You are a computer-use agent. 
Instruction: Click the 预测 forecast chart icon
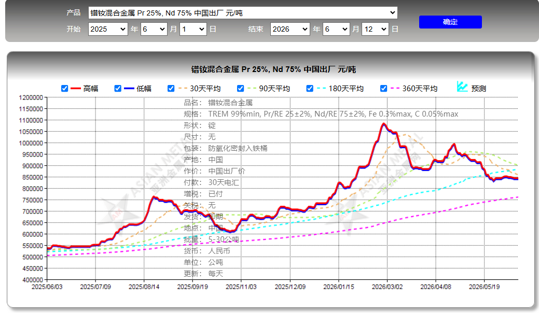[462, 87]
